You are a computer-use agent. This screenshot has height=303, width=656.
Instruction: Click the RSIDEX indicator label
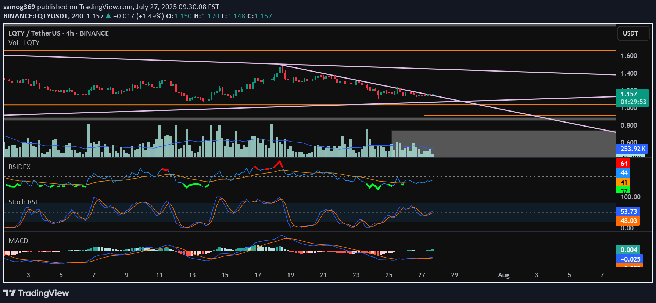(x=19, y=167)
